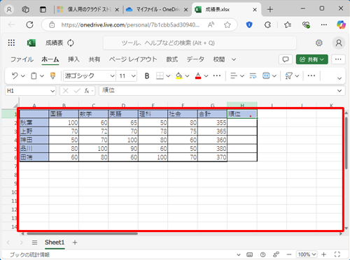Expand the formula bar chevron
Viewport: 350px width, 260px height.
click(339, 91)
